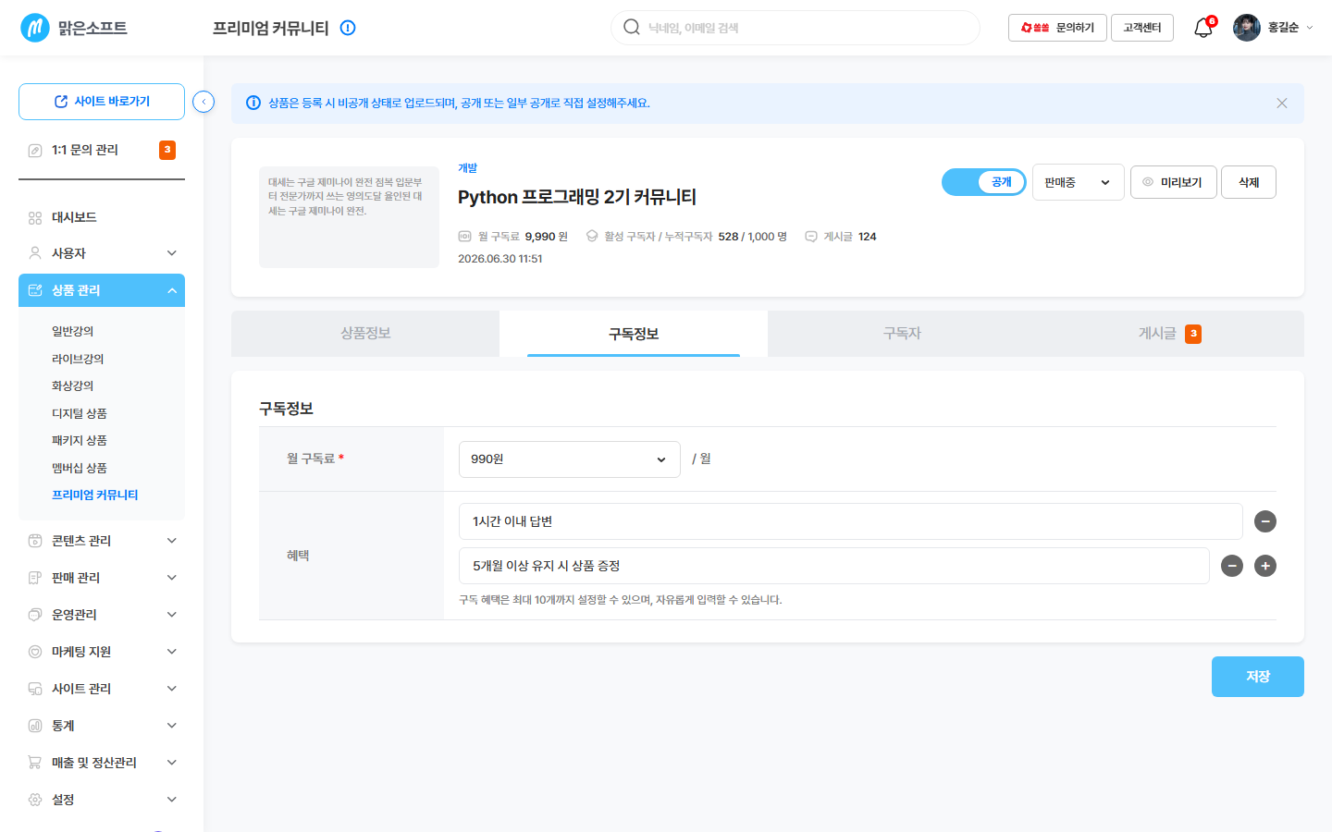Open the notification bell
The image size is (1332, 832).
click(x=1203, y=28)
